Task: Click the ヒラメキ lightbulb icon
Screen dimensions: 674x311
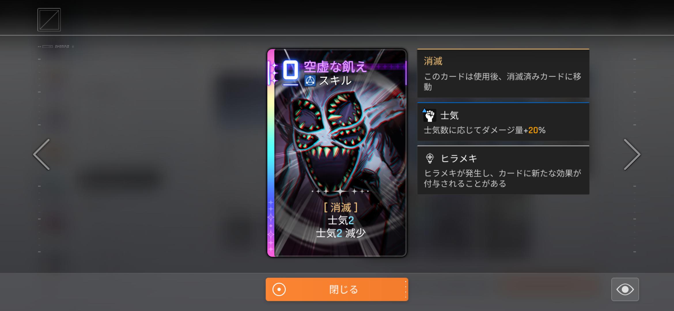Action: click(430, 158)
